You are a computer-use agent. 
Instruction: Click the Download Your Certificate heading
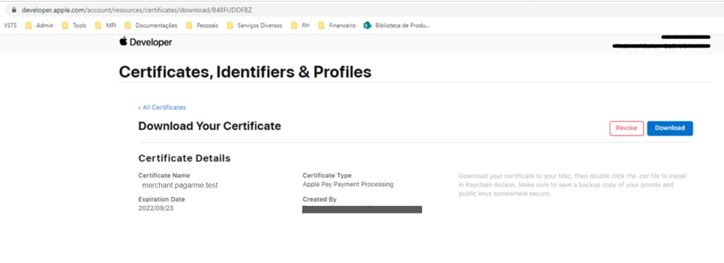(x=210, y=126)
